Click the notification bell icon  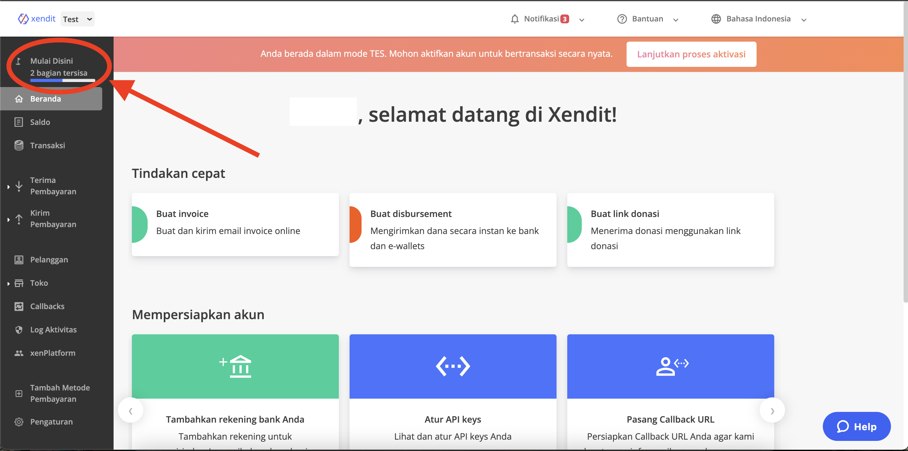515,19
